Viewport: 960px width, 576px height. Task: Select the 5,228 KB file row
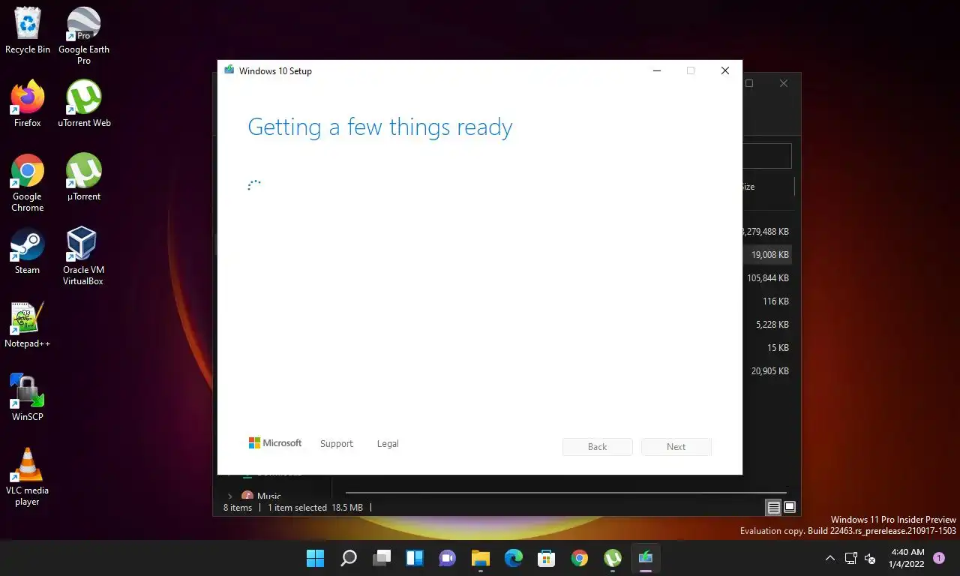[767, 325]
